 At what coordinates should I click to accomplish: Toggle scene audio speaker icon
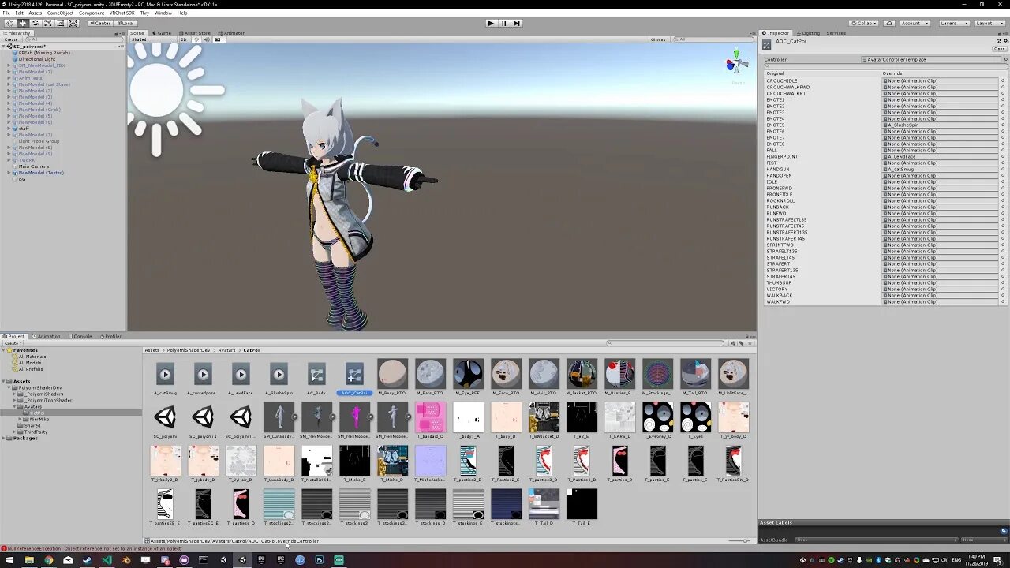coord(207,39)
